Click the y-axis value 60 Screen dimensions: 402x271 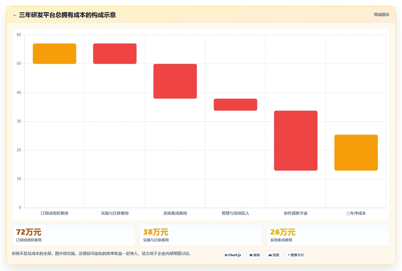[x=19, y=35]
